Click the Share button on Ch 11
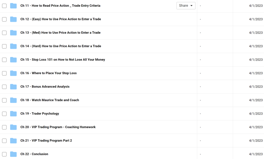The width and height of the screenshot is (264, 159). pos(184,6)
